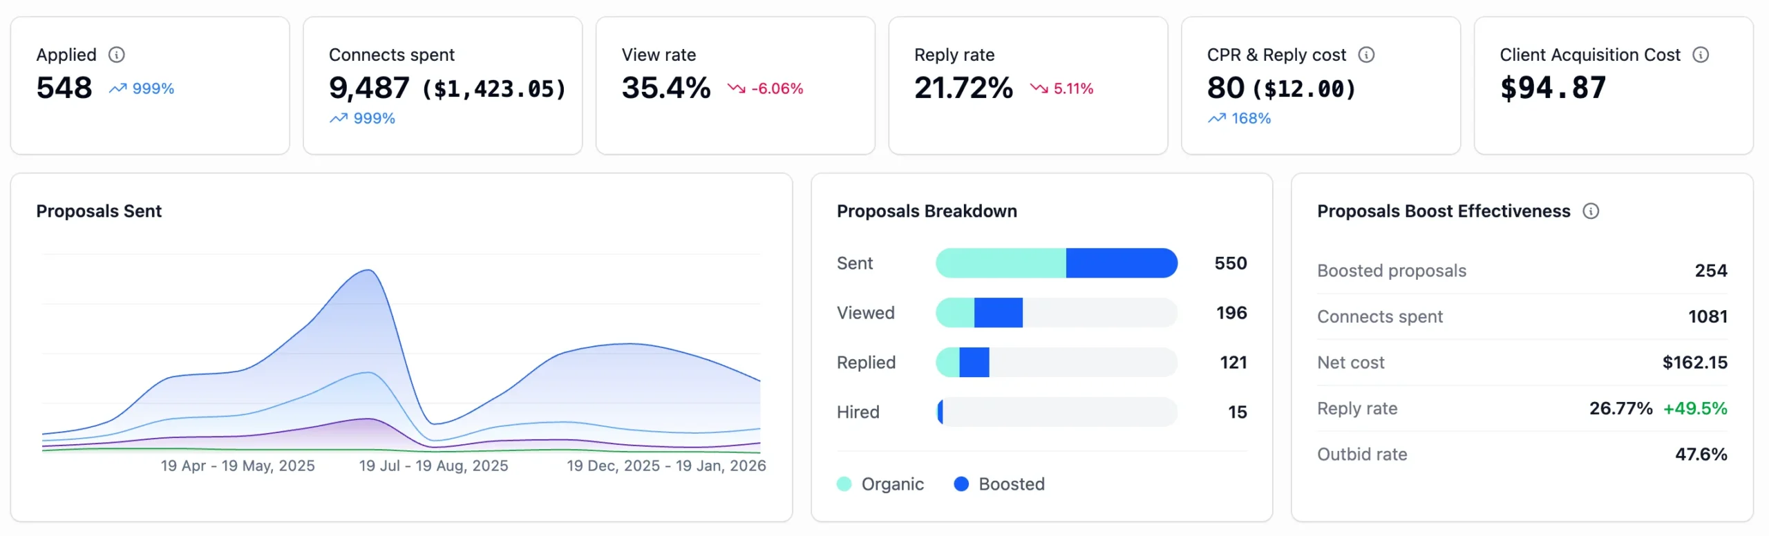Click the organic segment of the Sent bar
The height and width of the screenshot is (536, 1769).
pos(1001,263)
